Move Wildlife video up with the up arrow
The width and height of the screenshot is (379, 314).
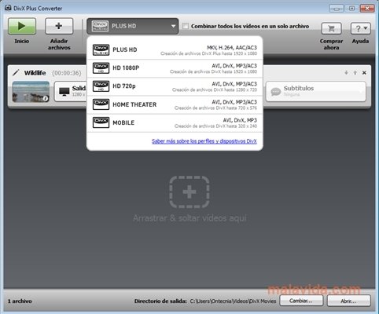tap(355, 73)
